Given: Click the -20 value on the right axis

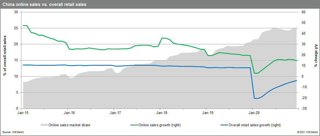Looking at the screenshot, I should (303, 98).
